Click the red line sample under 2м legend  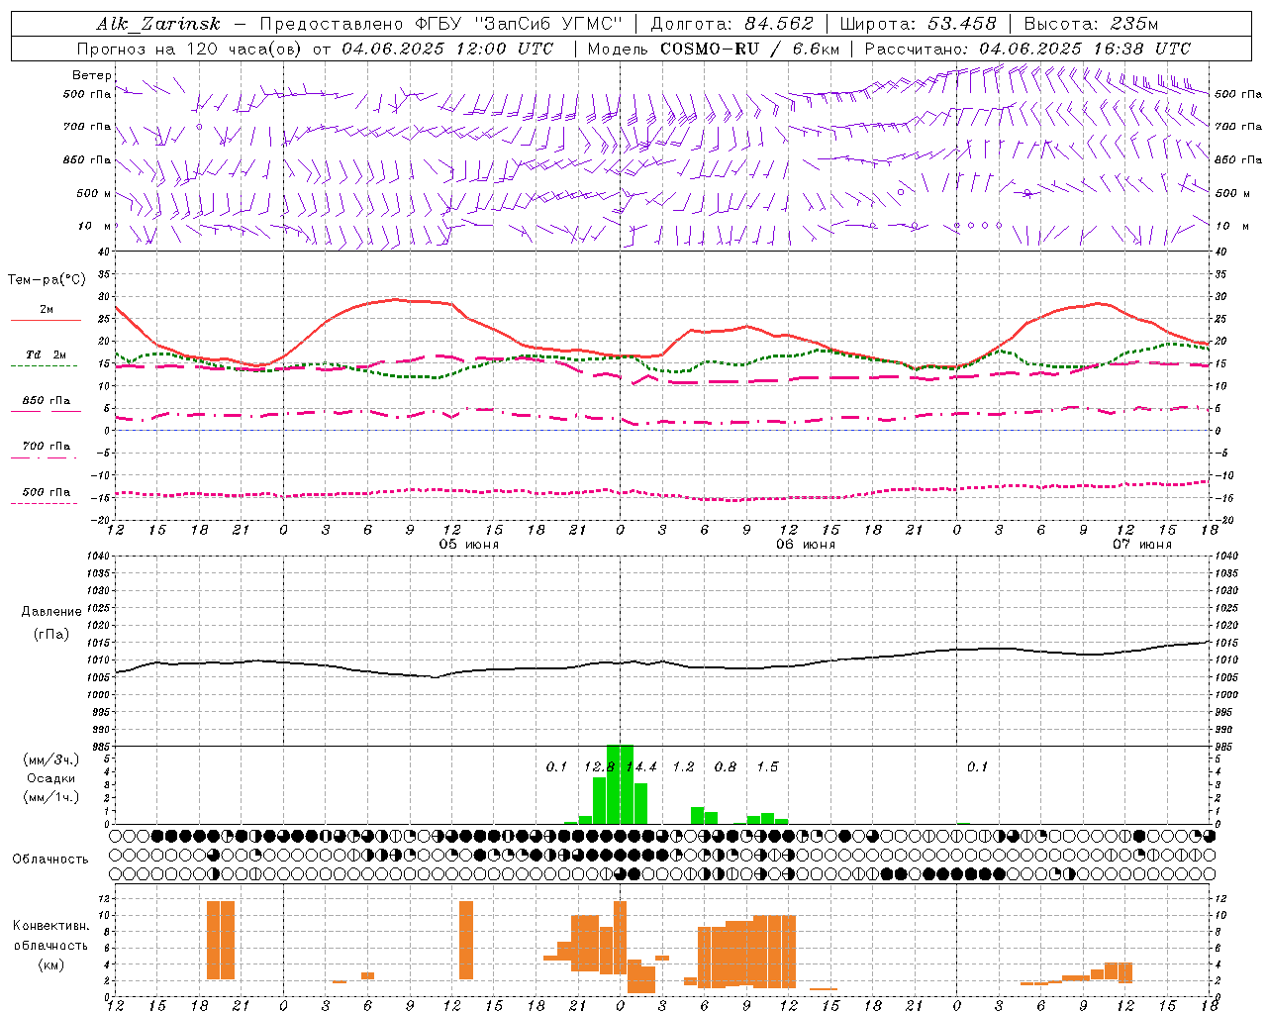46,320
